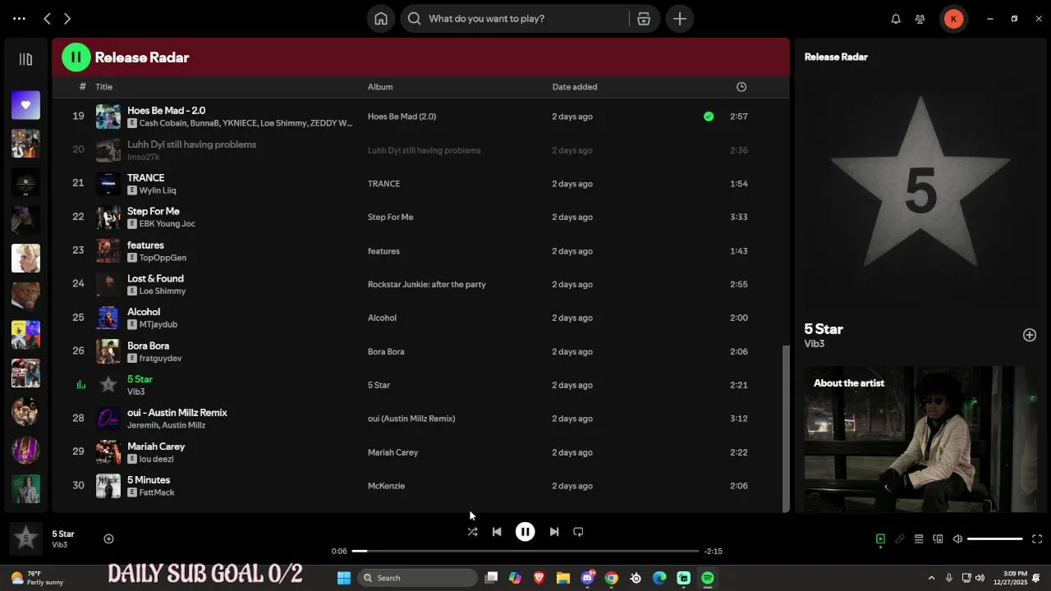Open File Explorer from the taskbar
Viewport: 1051px width, 591px height.
(563, 578)
